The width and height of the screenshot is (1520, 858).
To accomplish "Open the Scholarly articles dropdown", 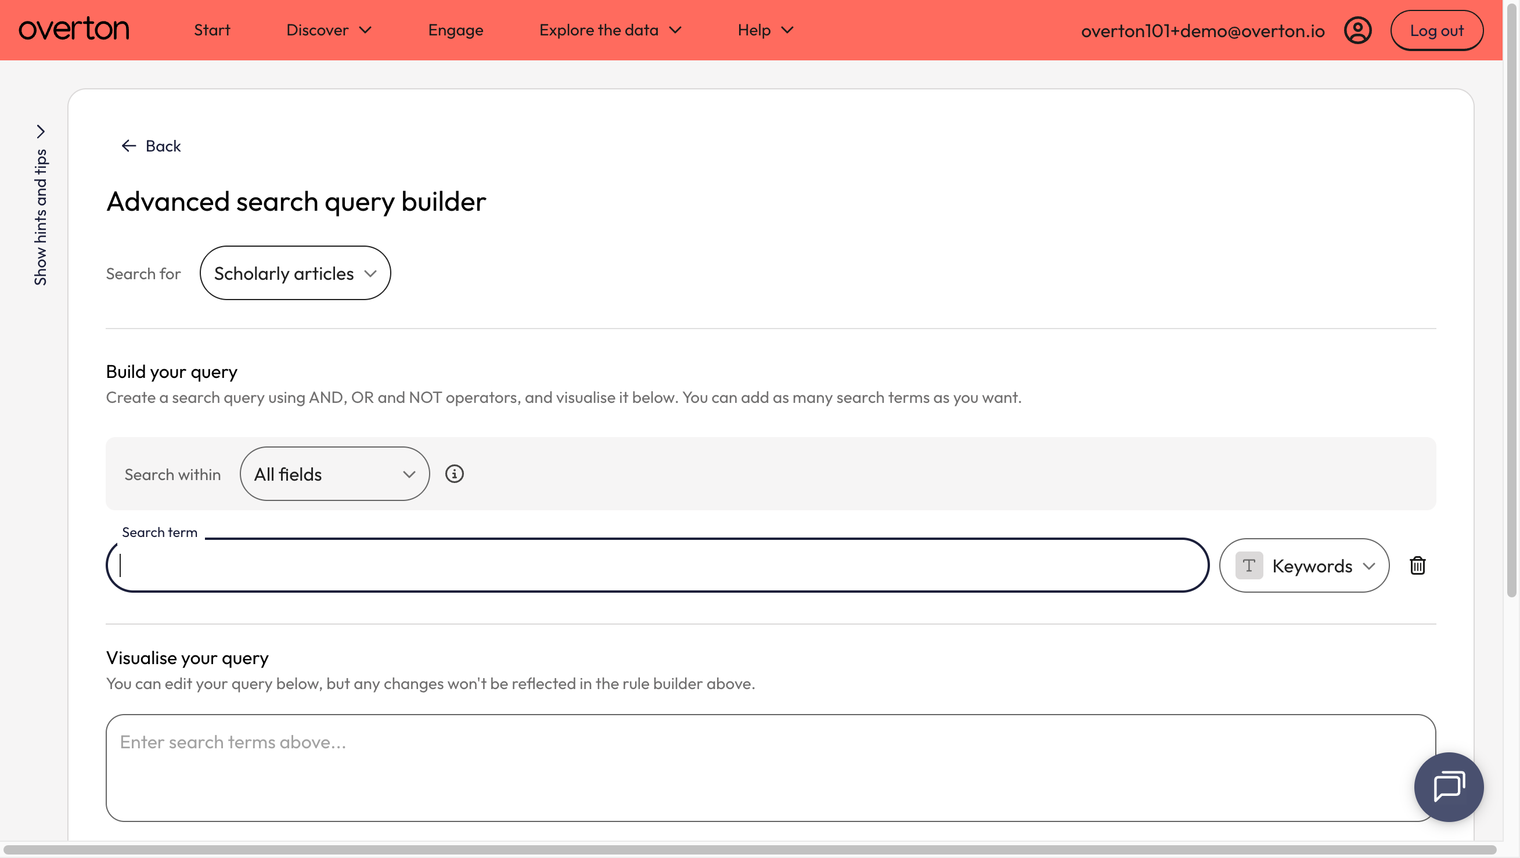I will [295, 273].
